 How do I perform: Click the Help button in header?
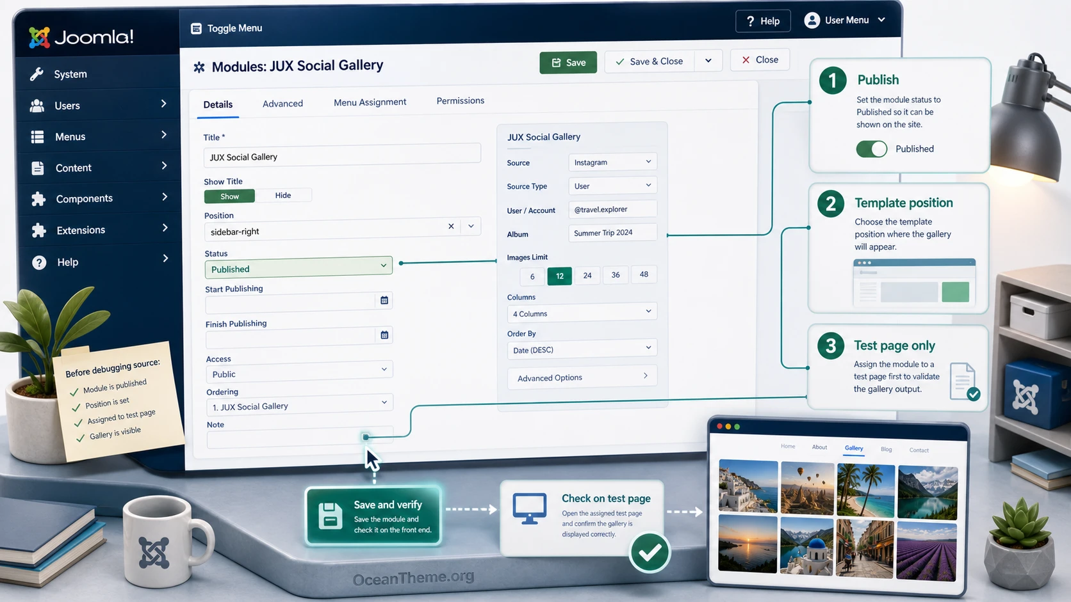point(763,21)
